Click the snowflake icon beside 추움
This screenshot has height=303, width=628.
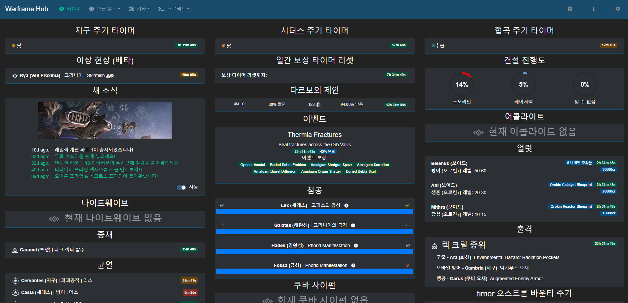(x=433, y=46)
